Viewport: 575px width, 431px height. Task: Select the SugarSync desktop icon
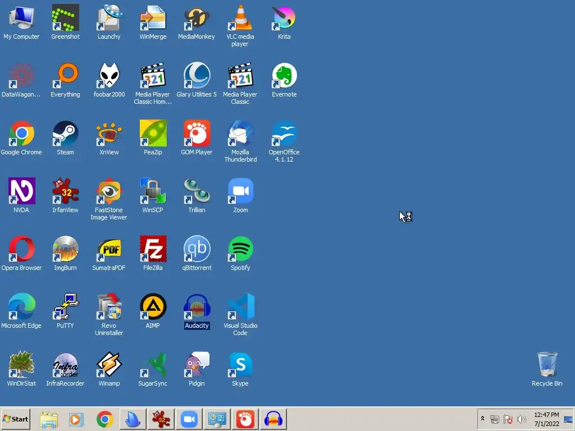pyautogui.click(x=153, y=369)
